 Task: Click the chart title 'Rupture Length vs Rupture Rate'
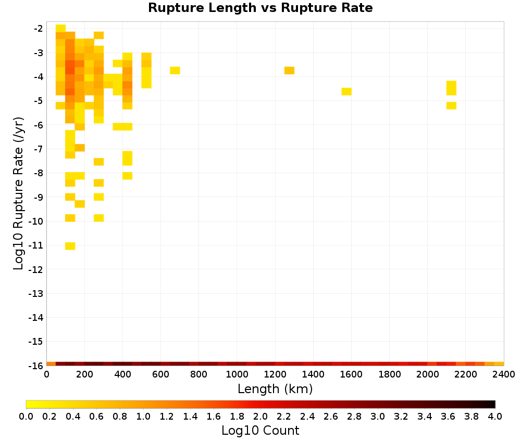pyautogui.click(x=260, y=8)
